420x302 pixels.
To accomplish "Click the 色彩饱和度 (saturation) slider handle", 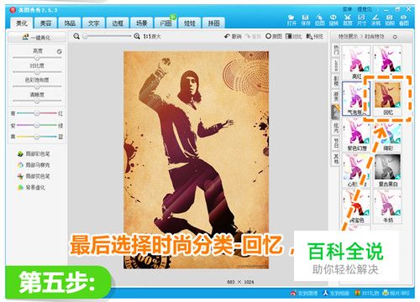I will tap(37, 86).
